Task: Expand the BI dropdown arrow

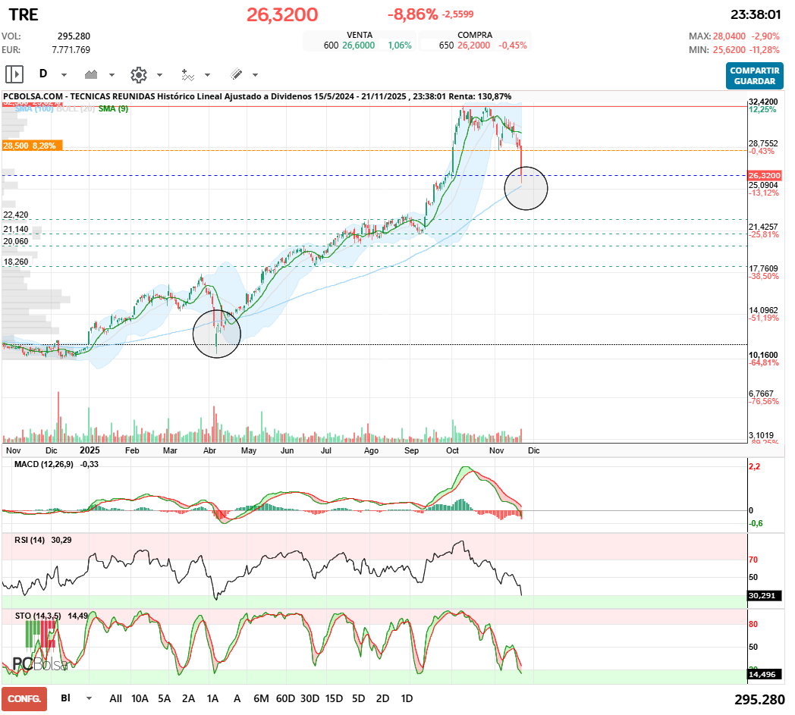Action: pyautogui.click(x=90, y=698)
